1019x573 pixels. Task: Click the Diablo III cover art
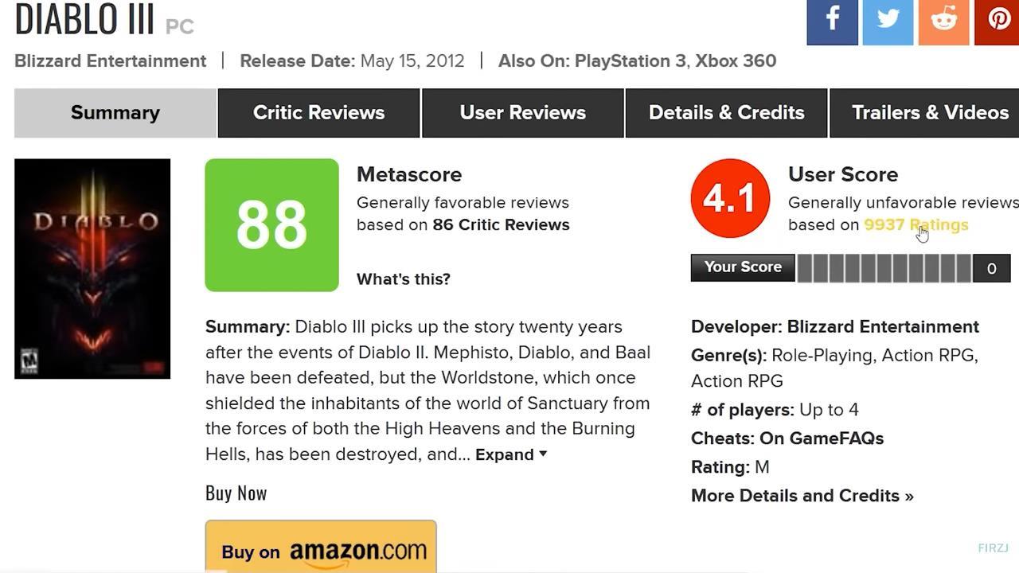point(92,269)
